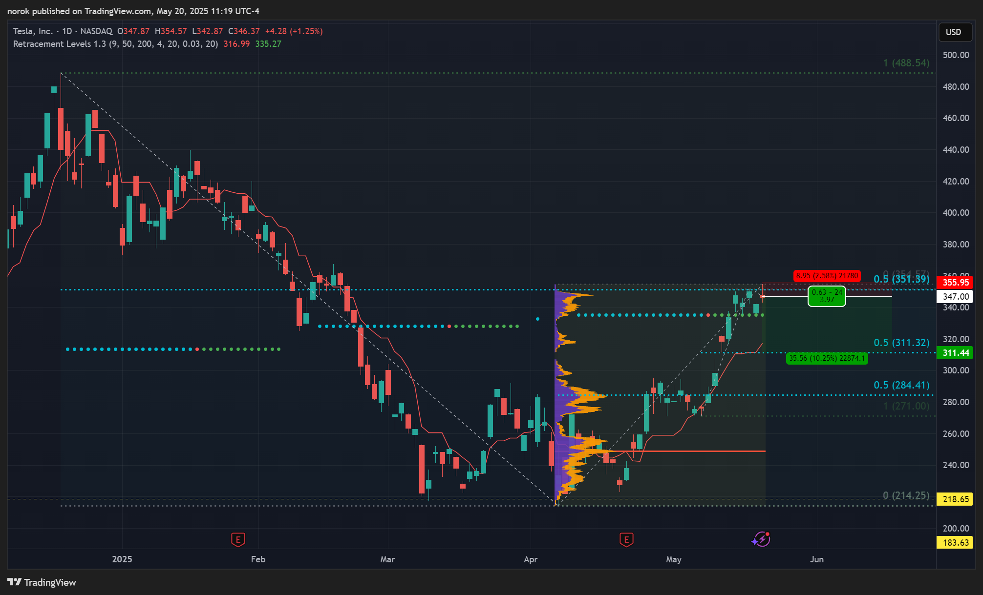Click the 400.00 price axis label

956,212
